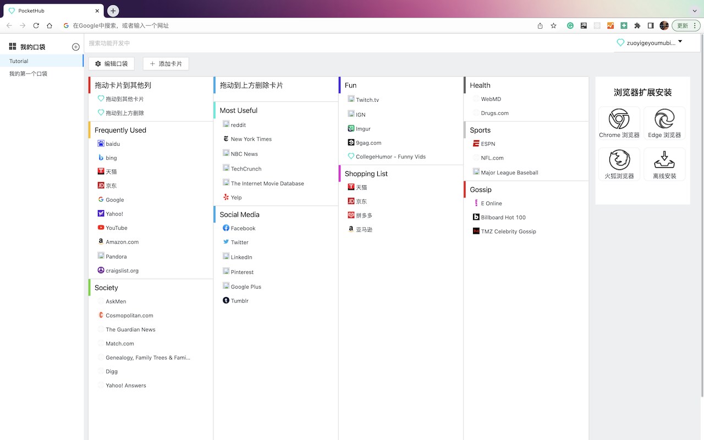Select the Frequently Used card title

coord(120,130)
